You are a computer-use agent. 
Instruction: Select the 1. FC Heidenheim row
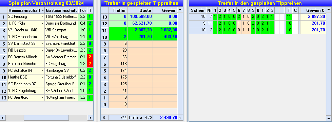(x=46, y=37)
